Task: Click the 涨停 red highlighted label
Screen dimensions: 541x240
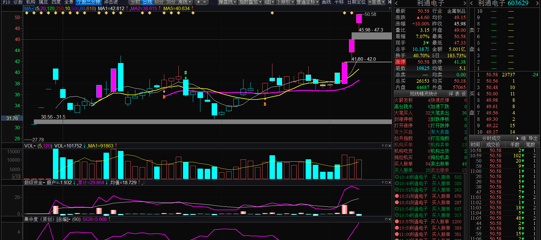Action: 400,62
